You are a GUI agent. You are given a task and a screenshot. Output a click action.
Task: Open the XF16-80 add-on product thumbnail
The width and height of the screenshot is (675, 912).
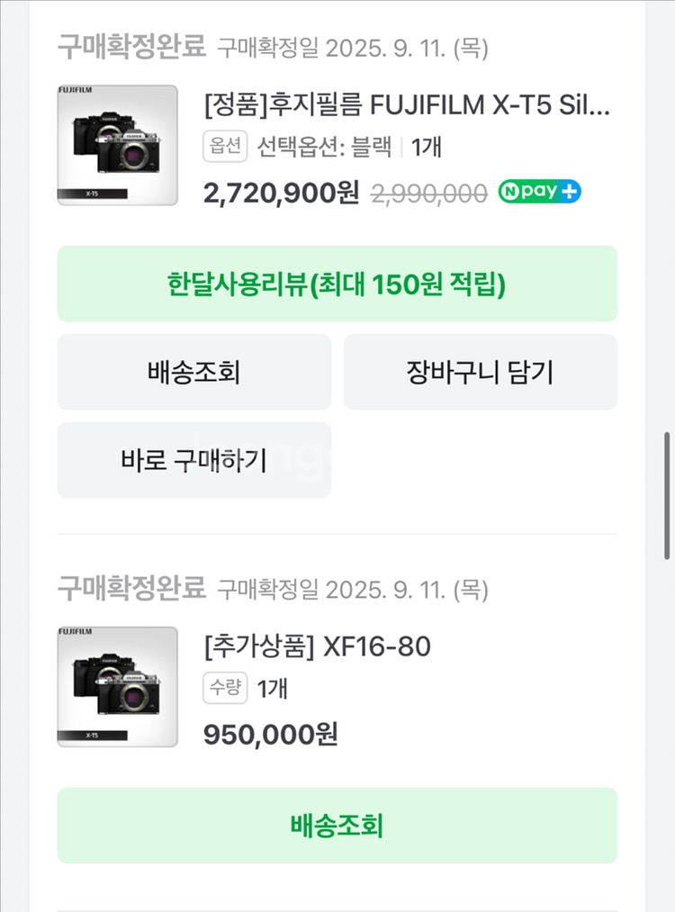pyautogui.click(x=117, y=687)
